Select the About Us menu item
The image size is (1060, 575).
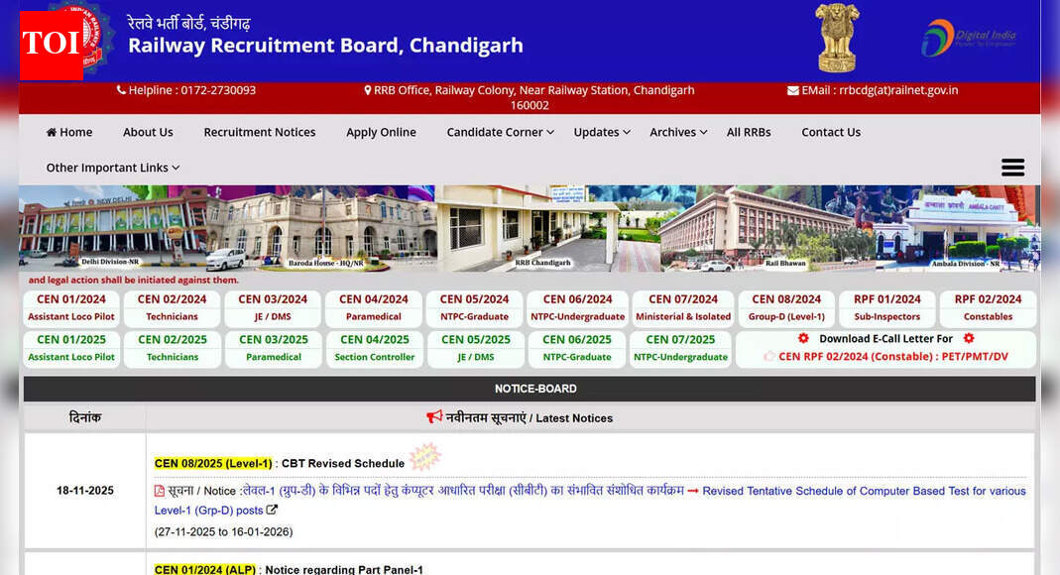[148, 132]
